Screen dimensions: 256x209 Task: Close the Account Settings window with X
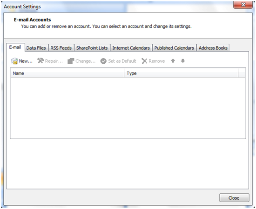coord(243,5)
